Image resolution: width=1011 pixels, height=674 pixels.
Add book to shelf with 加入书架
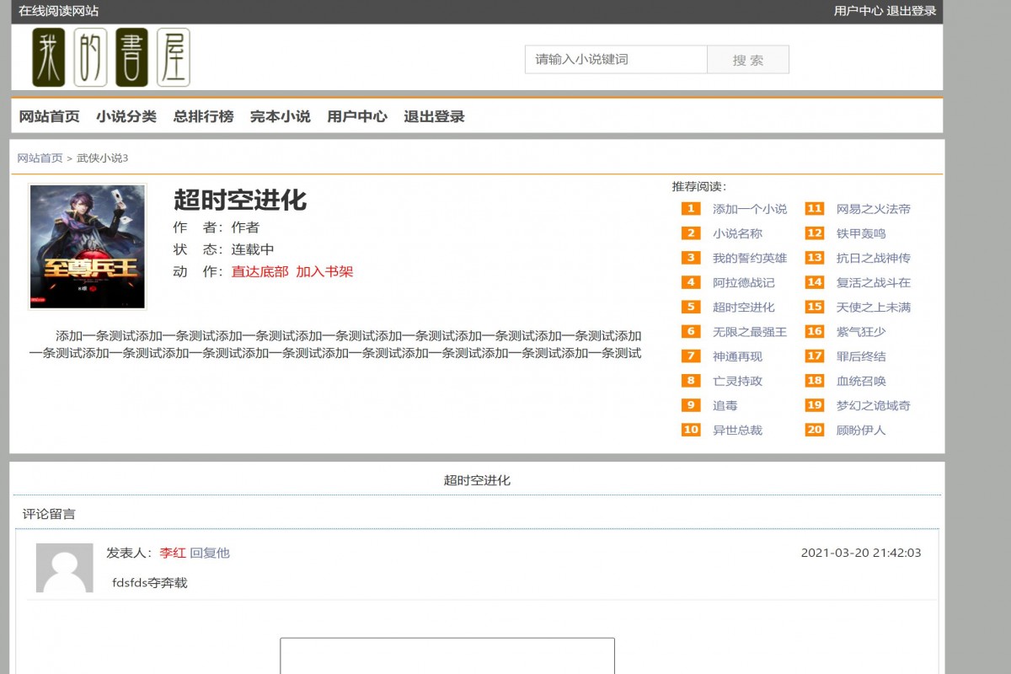pyautogui.click(x=327, y=272)
